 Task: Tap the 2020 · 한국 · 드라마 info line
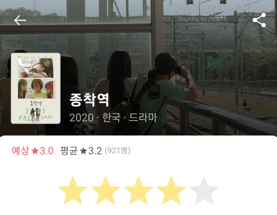pos(113,117)
